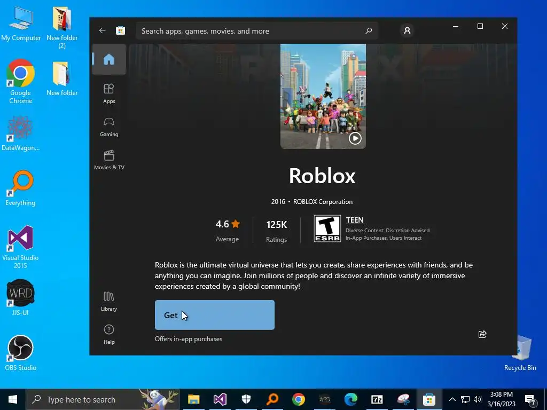Select the Everything desktop shortcut
Image resolution: width=547 pixels, height=410 pixels.
click(20, 188)
